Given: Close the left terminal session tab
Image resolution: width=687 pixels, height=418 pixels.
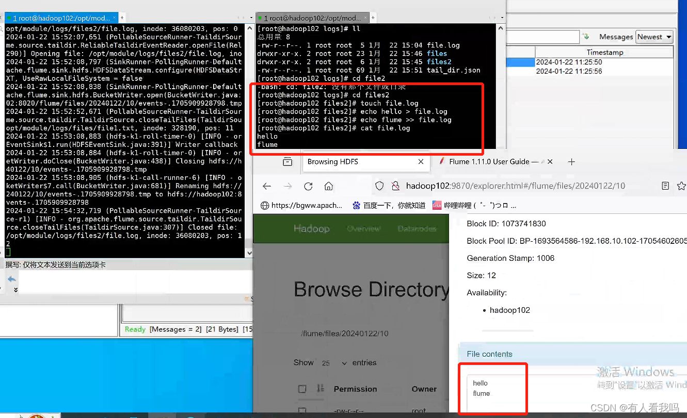Looking at the screenshot, I should (x=115, y=18).
